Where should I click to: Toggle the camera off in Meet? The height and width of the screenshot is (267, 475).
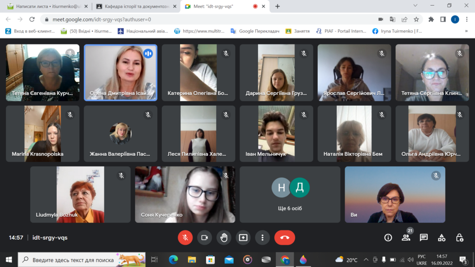204,237
